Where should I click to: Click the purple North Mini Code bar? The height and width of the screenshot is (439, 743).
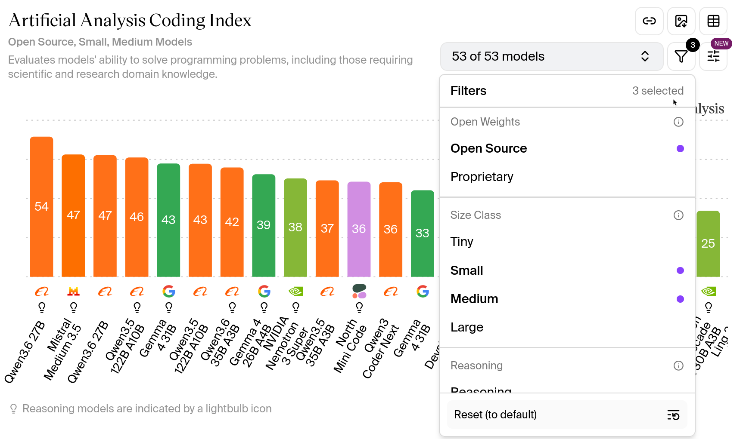(x=359, y=229)
